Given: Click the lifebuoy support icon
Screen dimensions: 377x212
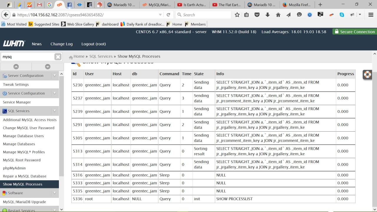Looking at the screenshot, I should [x=367, y=74].
